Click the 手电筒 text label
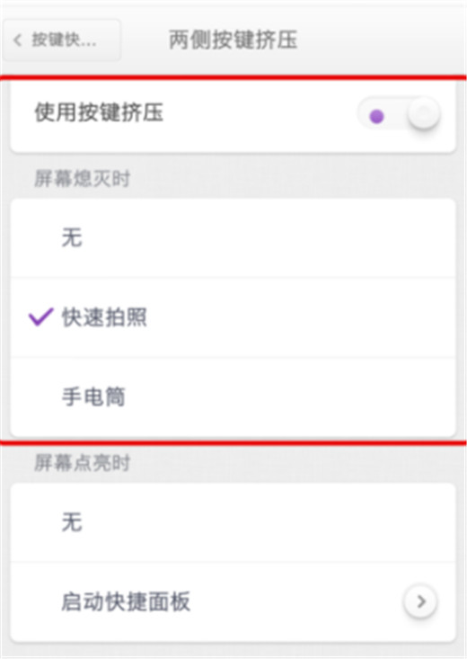 pyautogui.click(x=93, y=397)
